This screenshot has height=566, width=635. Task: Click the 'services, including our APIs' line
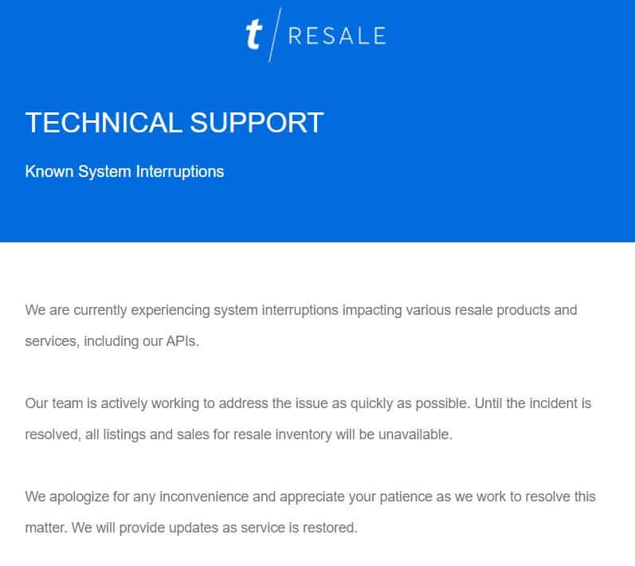coord(112,341)
